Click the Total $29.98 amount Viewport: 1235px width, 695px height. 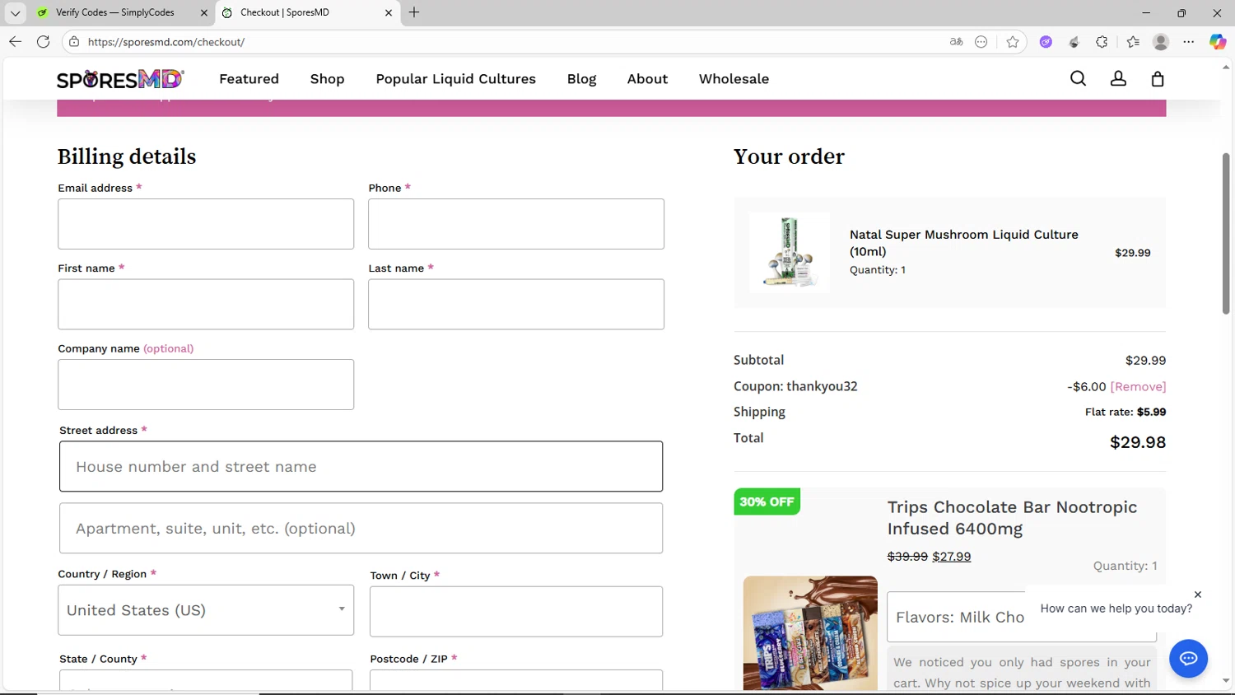pos(1138,442)
